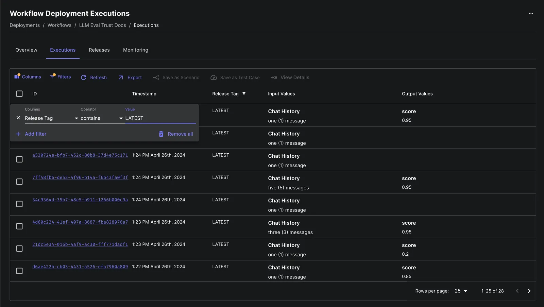
Task: Click the filter Value field containing LATEST
Action: 160,118
